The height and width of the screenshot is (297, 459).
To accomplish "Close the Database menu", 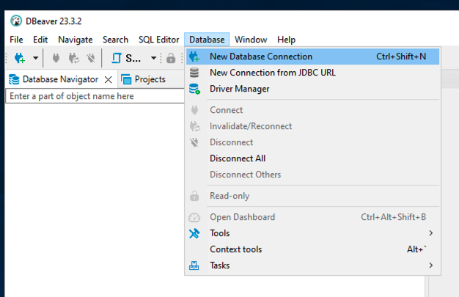I will 207,40.
